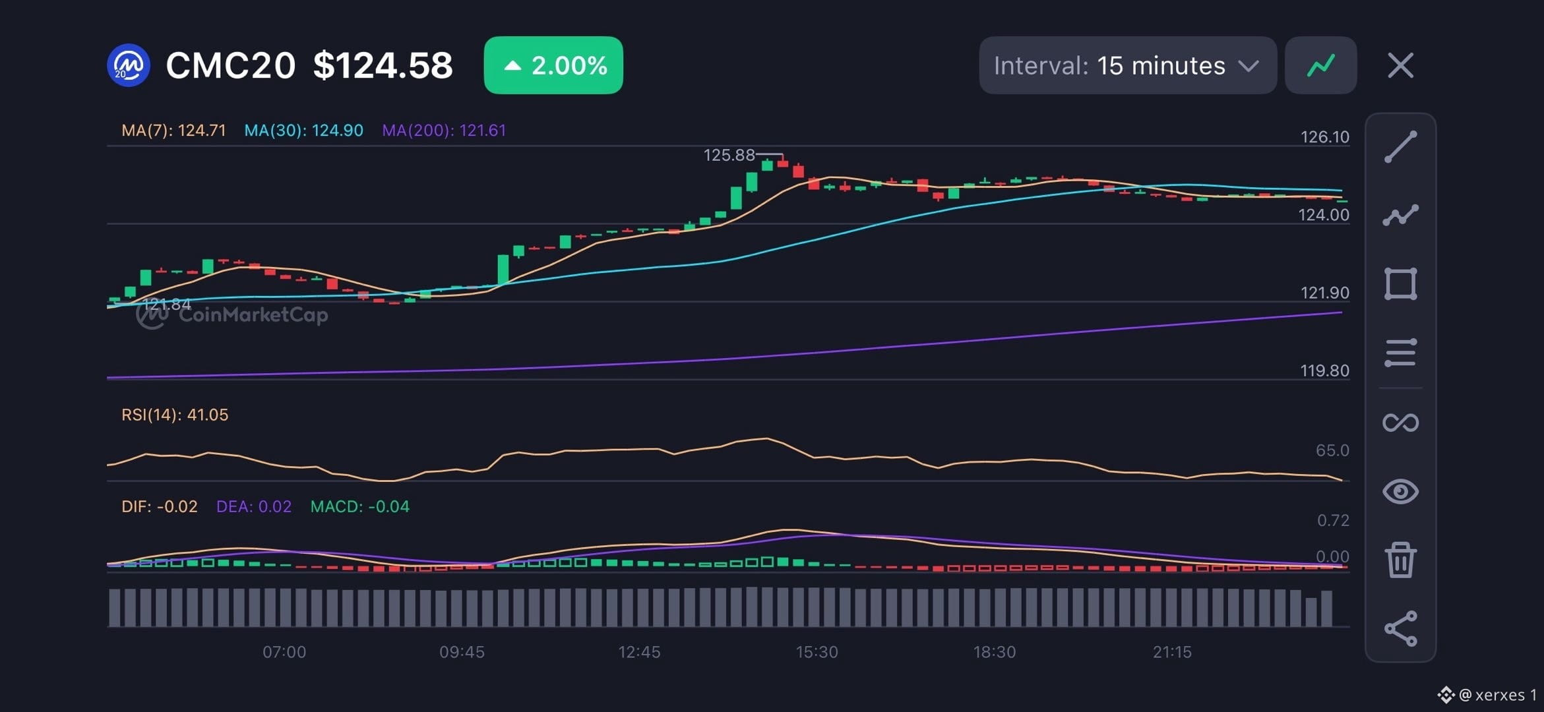The image size is (1544, 712).
Task: Click the MA(200): 121.61 indicator label
Action: (444, 131)
